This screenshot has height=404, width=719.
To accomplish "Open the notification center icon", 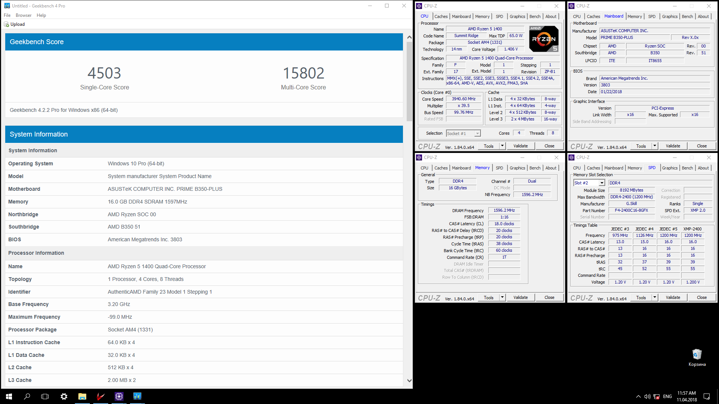I will [707, 397].
